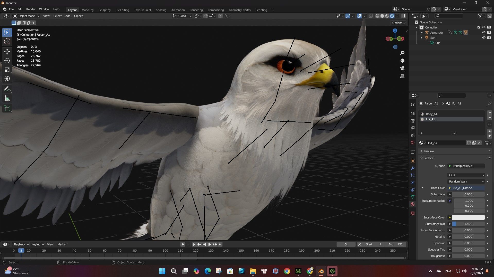Open Texture properties checker tab
Image resolution: width=494 pixels, height=277 pixels.
click(x=413, y=213)
